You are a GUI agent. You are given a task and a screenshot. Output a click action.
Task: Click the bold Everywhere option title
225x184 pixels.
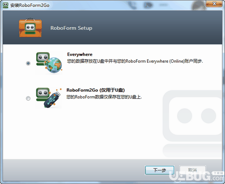pos(80,54)
